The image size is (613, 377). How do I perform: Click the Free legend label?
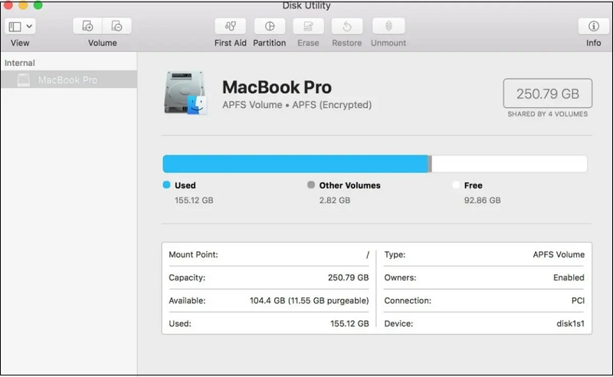(x=473, y=185)
